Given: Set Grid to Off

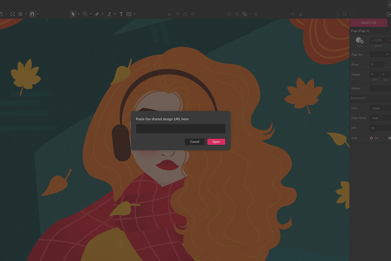Looking at the screenshot, I should coord(371,138).
